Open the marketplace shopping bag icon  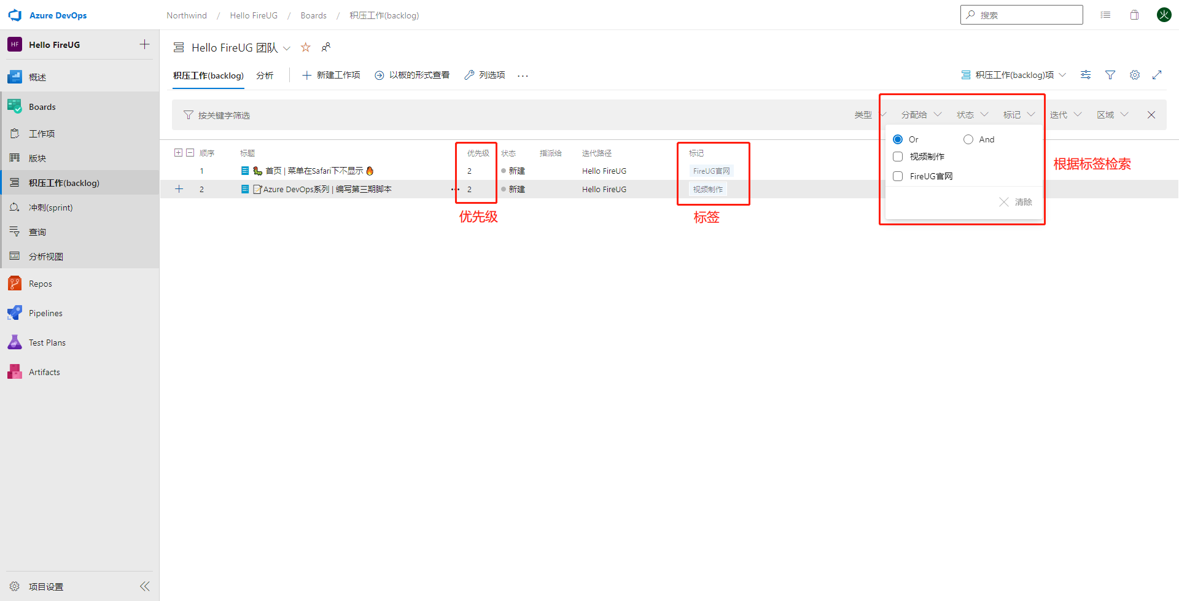1134,15
